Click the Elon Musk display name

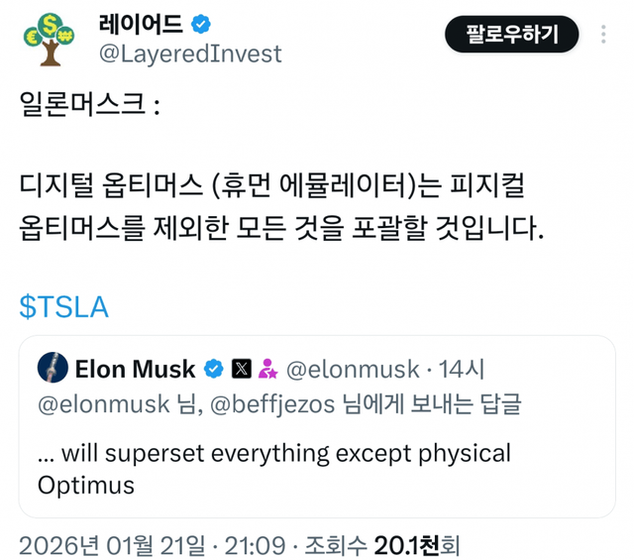coord(135,370)
